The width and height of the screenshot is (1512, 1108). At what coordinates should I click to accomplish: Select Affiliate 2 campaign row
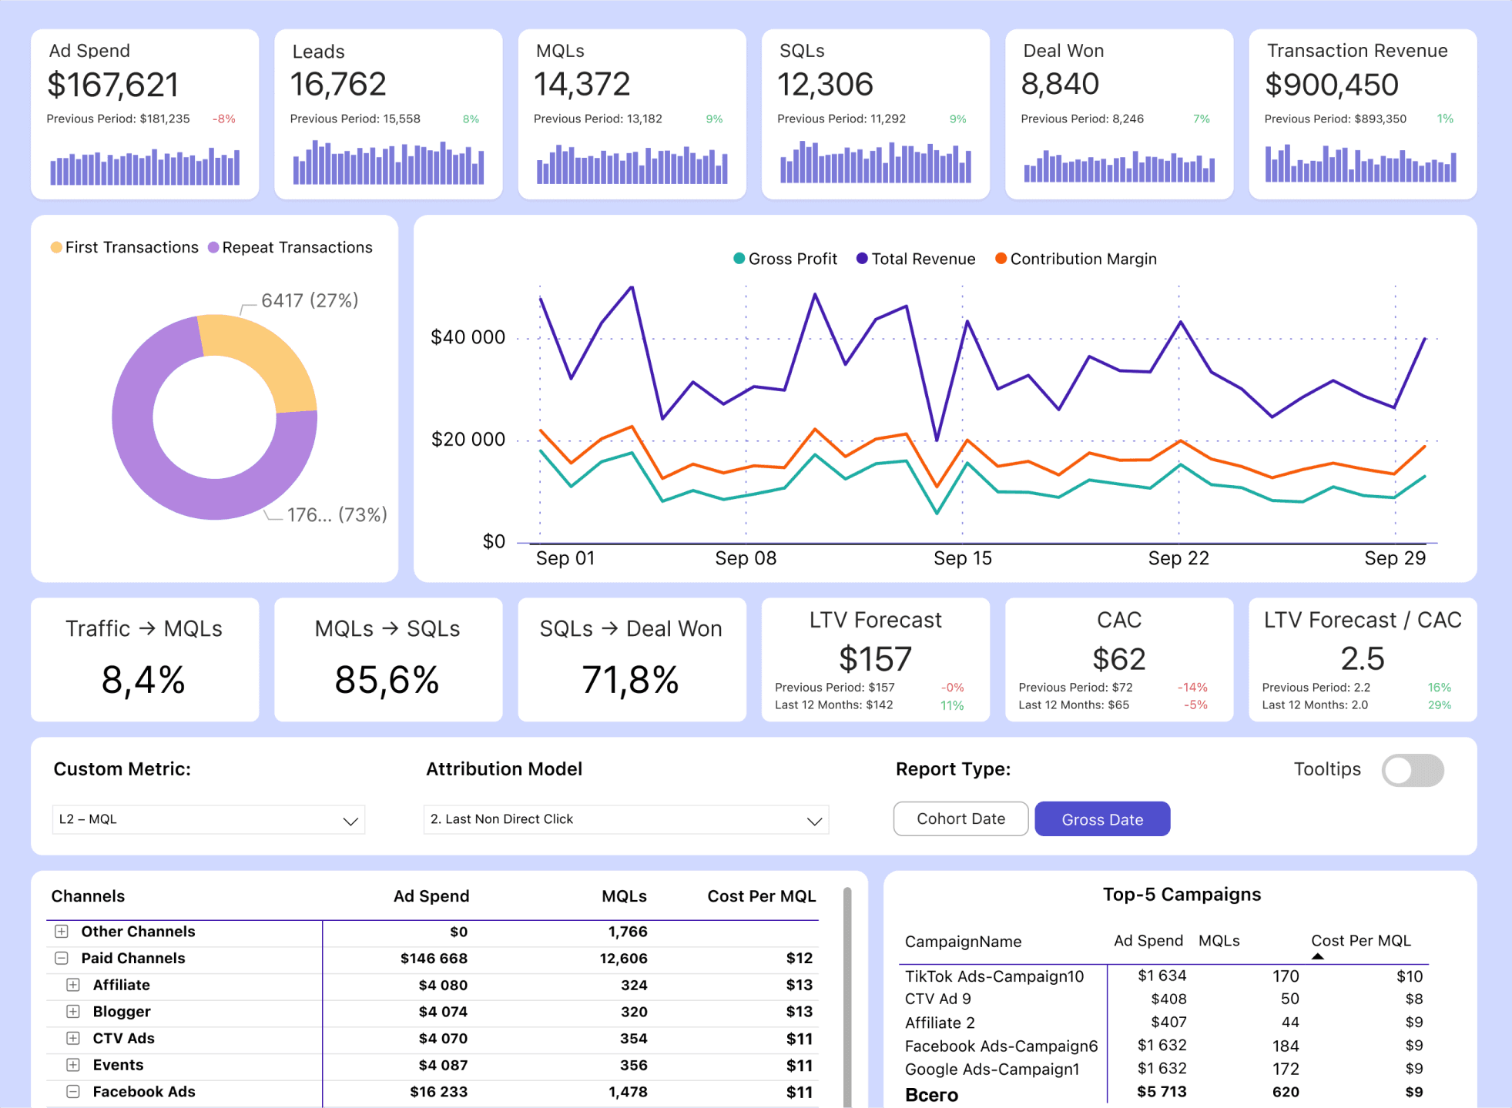pyautogui.click(x=1163, y=1023)
